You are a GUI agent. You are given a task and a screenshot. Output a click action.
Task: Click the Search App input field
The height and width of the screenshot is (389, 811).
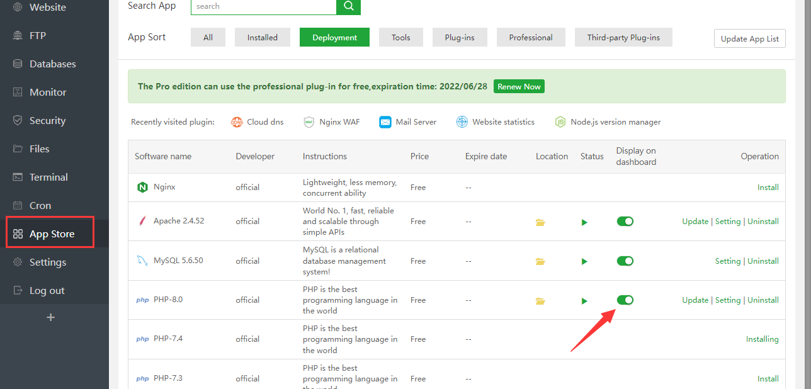coord(263,6)
